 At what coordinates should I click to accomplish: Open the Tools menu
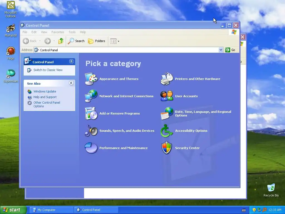pos(72,32)
